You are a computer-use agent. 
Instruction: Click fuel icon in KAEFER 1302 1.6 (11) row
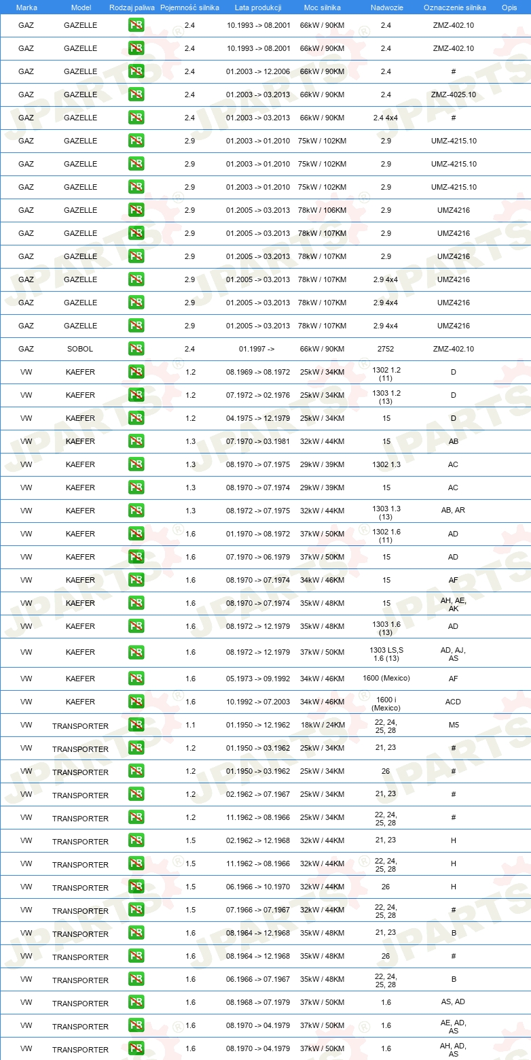[x=136, y=534]
